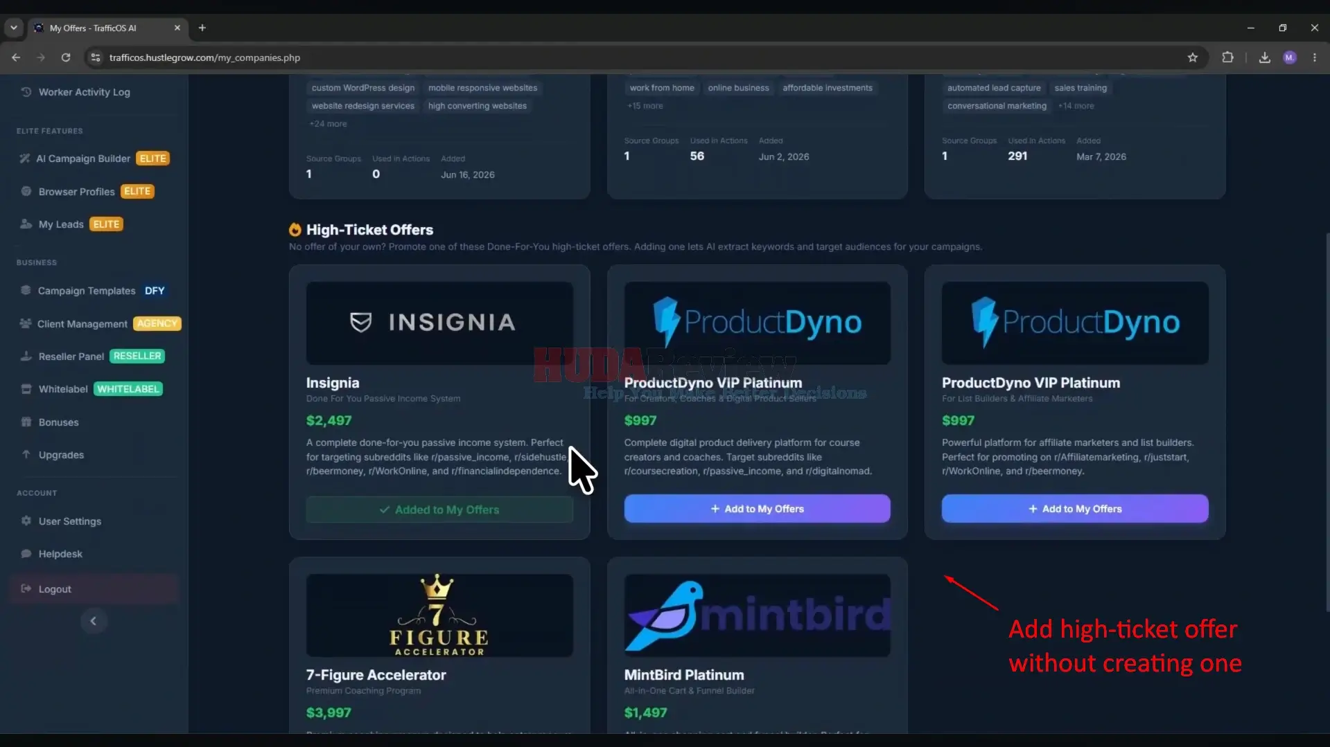
Task: Click the first ProductDyno logo thumbnail
Action: pos(757,323)
